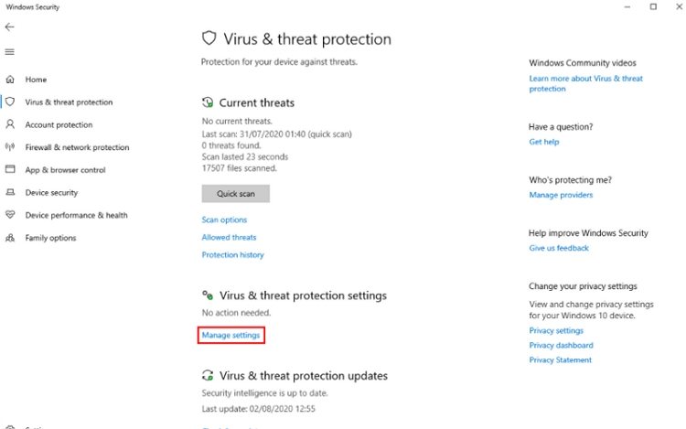Open Device performance & health heart icon
This screenshot has width=686, height=429.
click(x=10, y=215)
